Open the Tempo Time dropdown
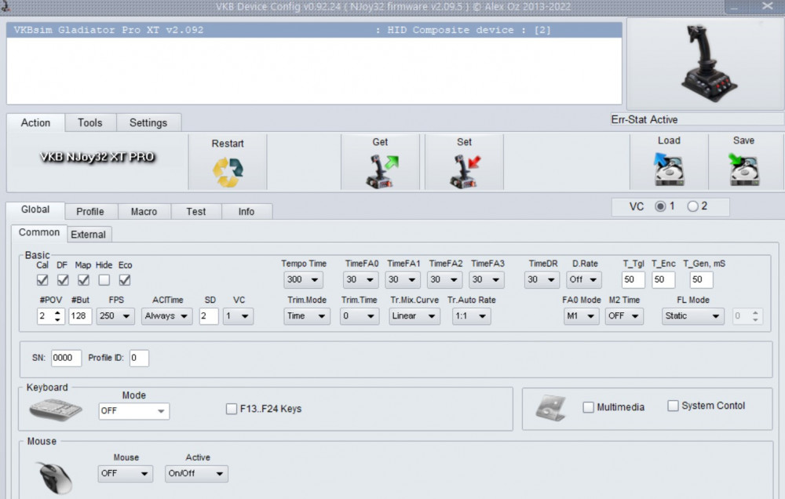 click(303, 280)
